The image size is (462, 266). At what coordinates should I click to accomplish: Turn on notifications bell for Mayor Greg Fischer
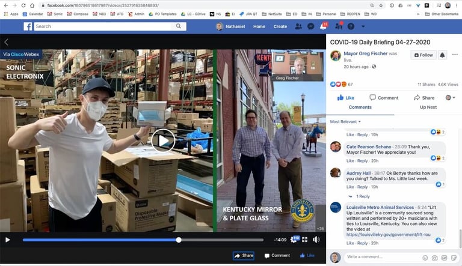pyautogui.click(x=442, y=55)
